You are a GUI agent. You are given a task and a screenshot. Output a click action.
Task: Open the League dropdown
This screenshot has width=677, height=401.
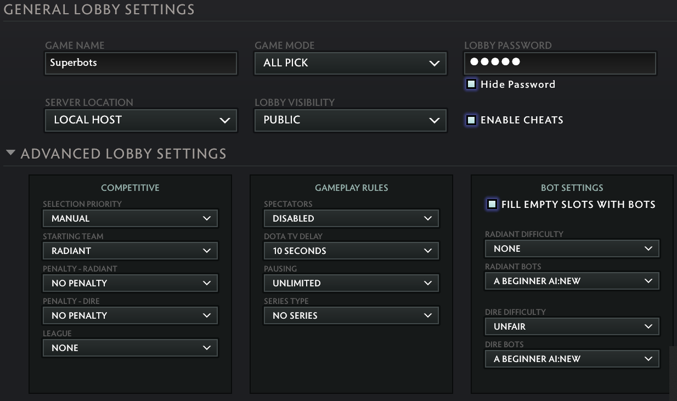(130, 348)
